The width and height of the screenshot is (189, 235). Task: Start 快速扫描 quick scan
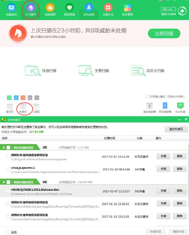tap(41, 70)
